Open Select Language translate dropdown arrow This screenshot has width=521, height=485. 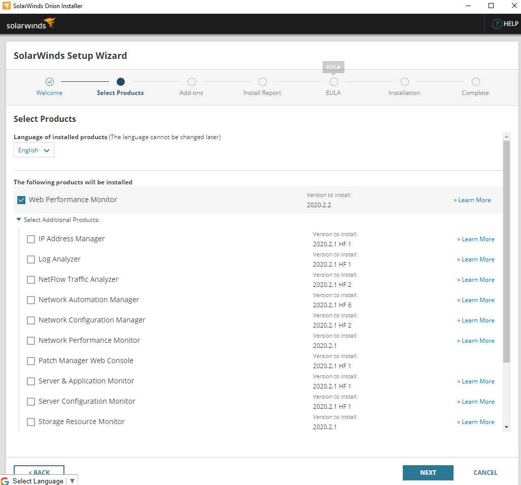pos(72,480)
